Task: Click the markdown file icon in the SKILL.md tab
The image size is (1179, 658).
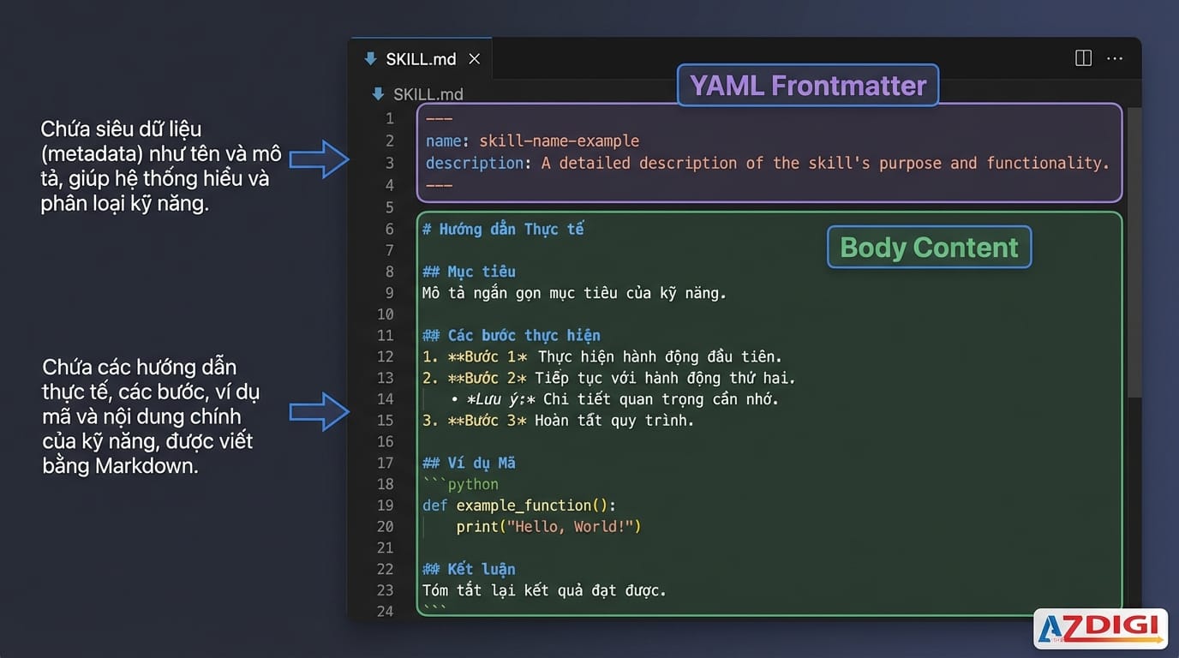Action: point(370,59)
